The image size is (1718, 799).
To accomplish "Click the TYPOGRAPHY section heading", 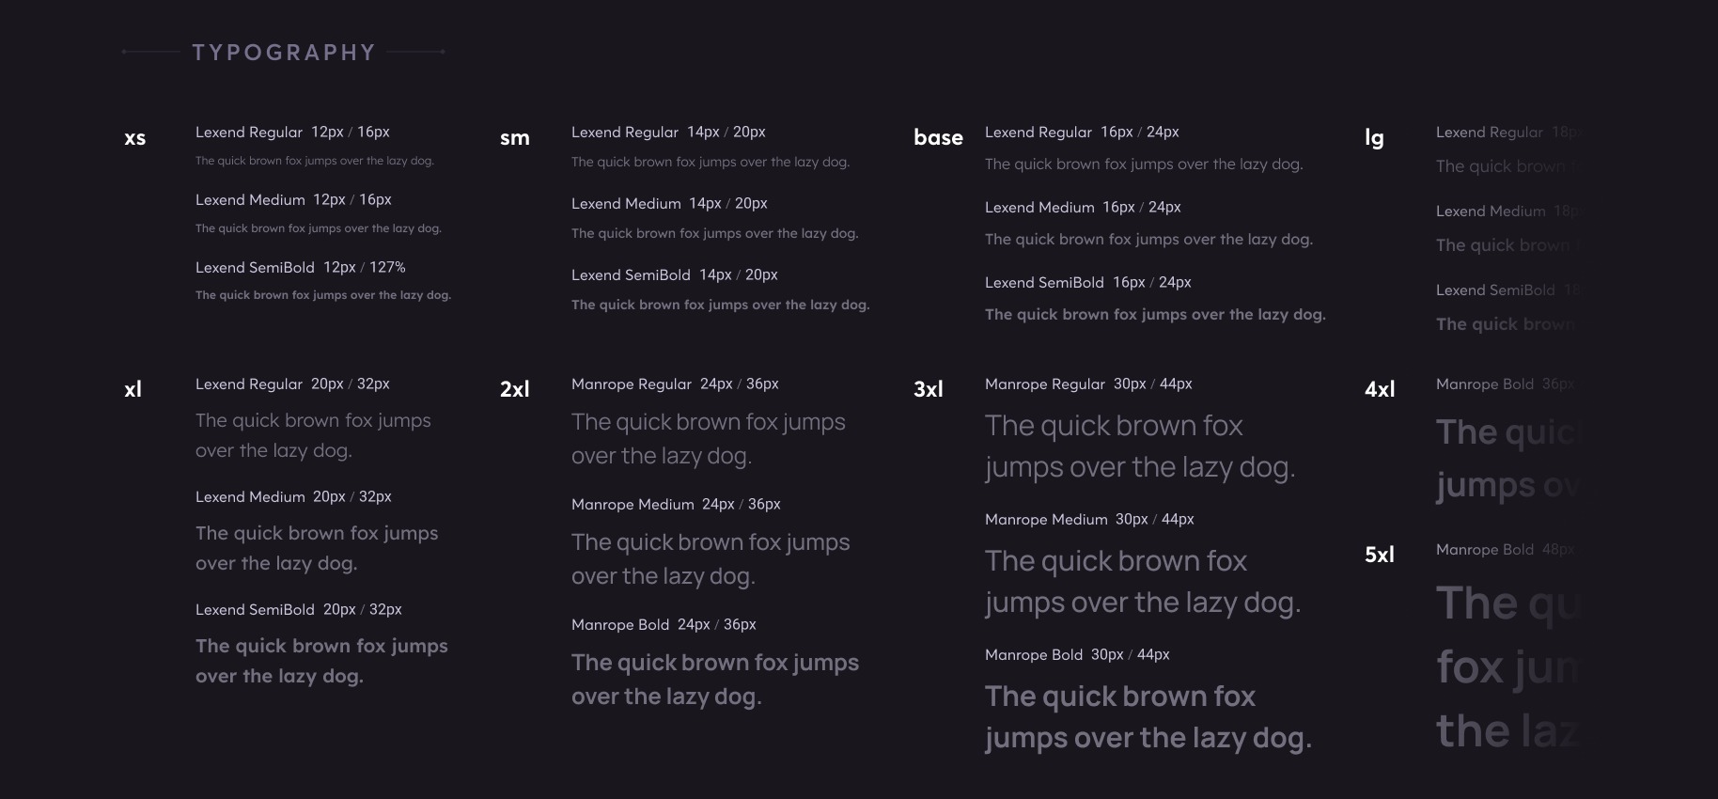I will pos(284,53).
